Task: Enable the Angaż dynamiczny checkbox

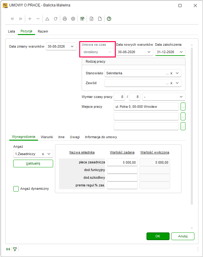Action: [x=16, y=189]
